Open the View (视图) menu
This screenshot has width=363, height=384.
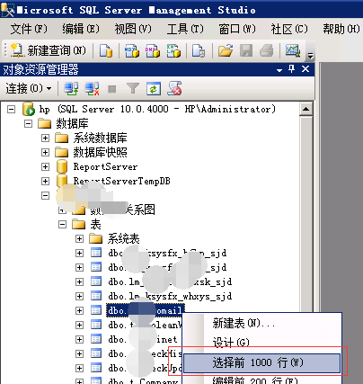[133, 29]
